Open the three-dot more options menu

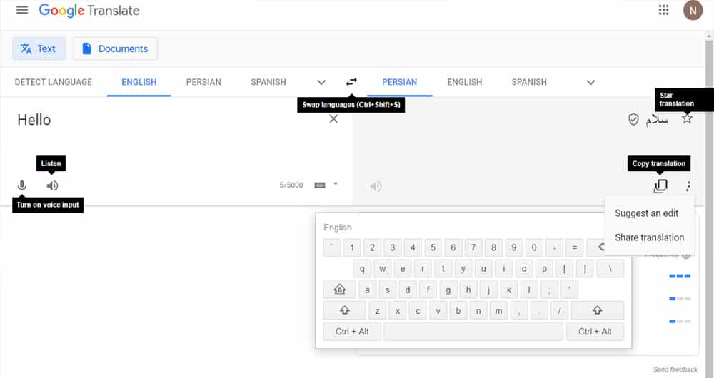pos(688,185)
